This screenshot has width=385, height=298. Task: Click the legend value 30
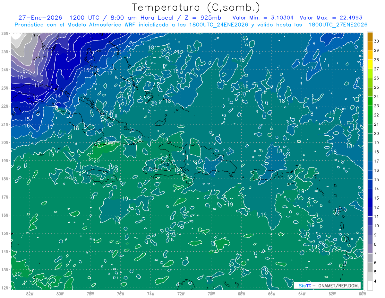tap(377, 41)
